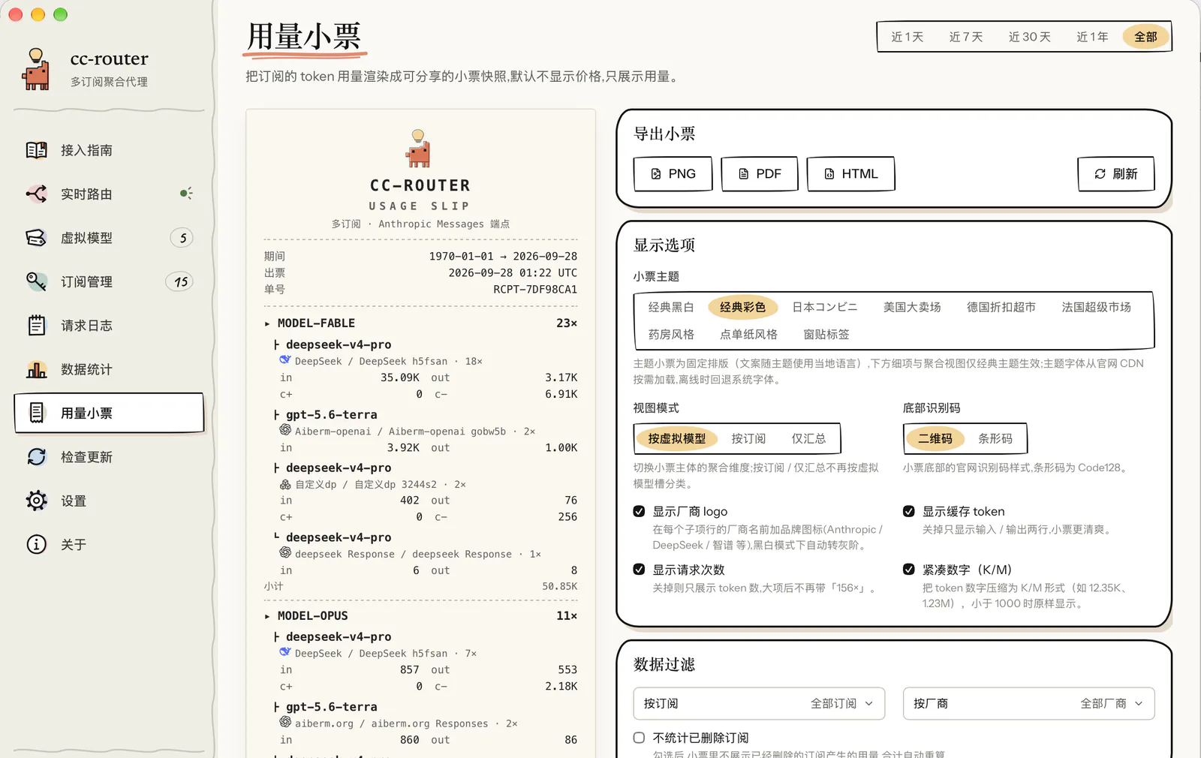Choose the 经典黑白 receipt theme

point(671,307)
